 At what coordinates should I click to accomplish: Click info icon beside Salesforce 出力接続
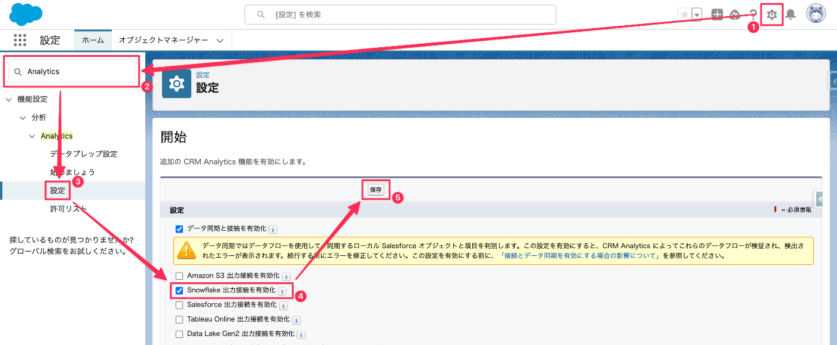point(283,306)
